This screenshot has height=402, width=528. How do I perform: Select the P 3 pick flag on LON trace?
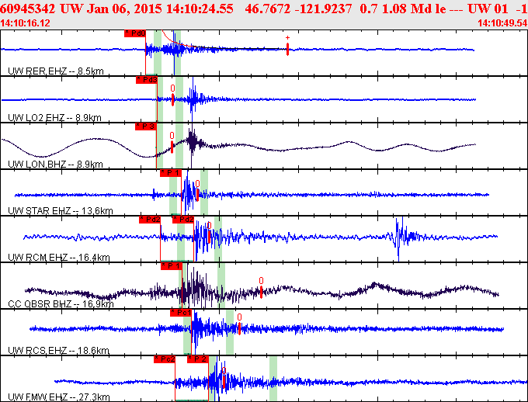[146, 126]
